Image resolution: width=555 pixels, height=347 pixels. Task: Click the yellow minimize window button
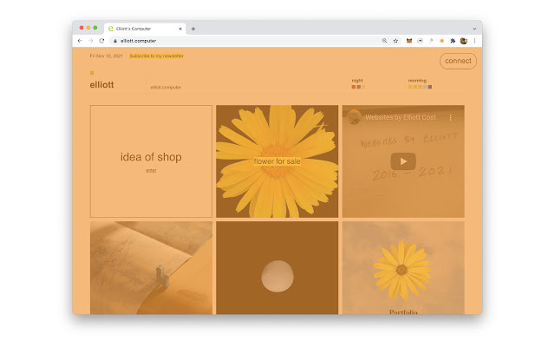tap(88, 28)
